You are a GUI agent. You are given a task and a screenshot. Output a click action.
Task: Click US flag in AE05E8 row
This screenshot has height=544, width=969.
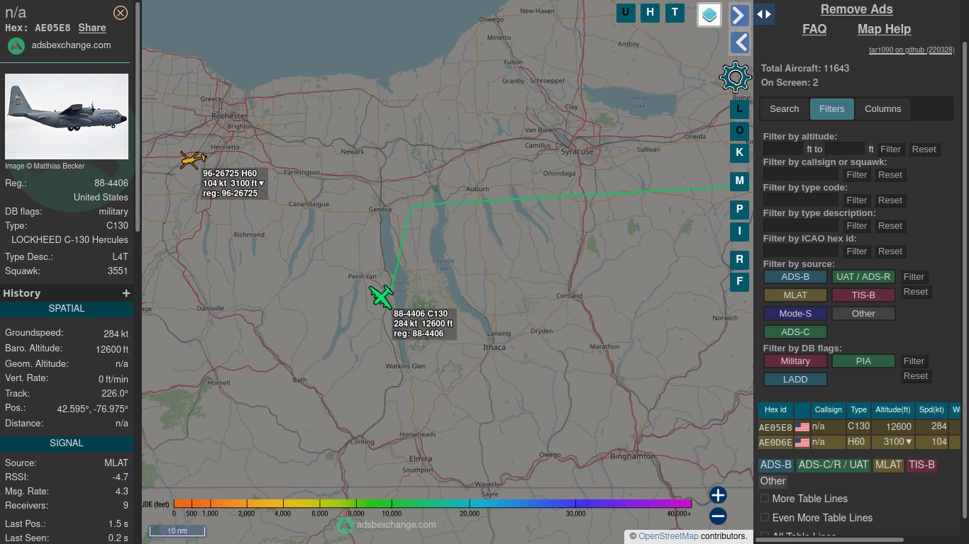click(802, 427)
